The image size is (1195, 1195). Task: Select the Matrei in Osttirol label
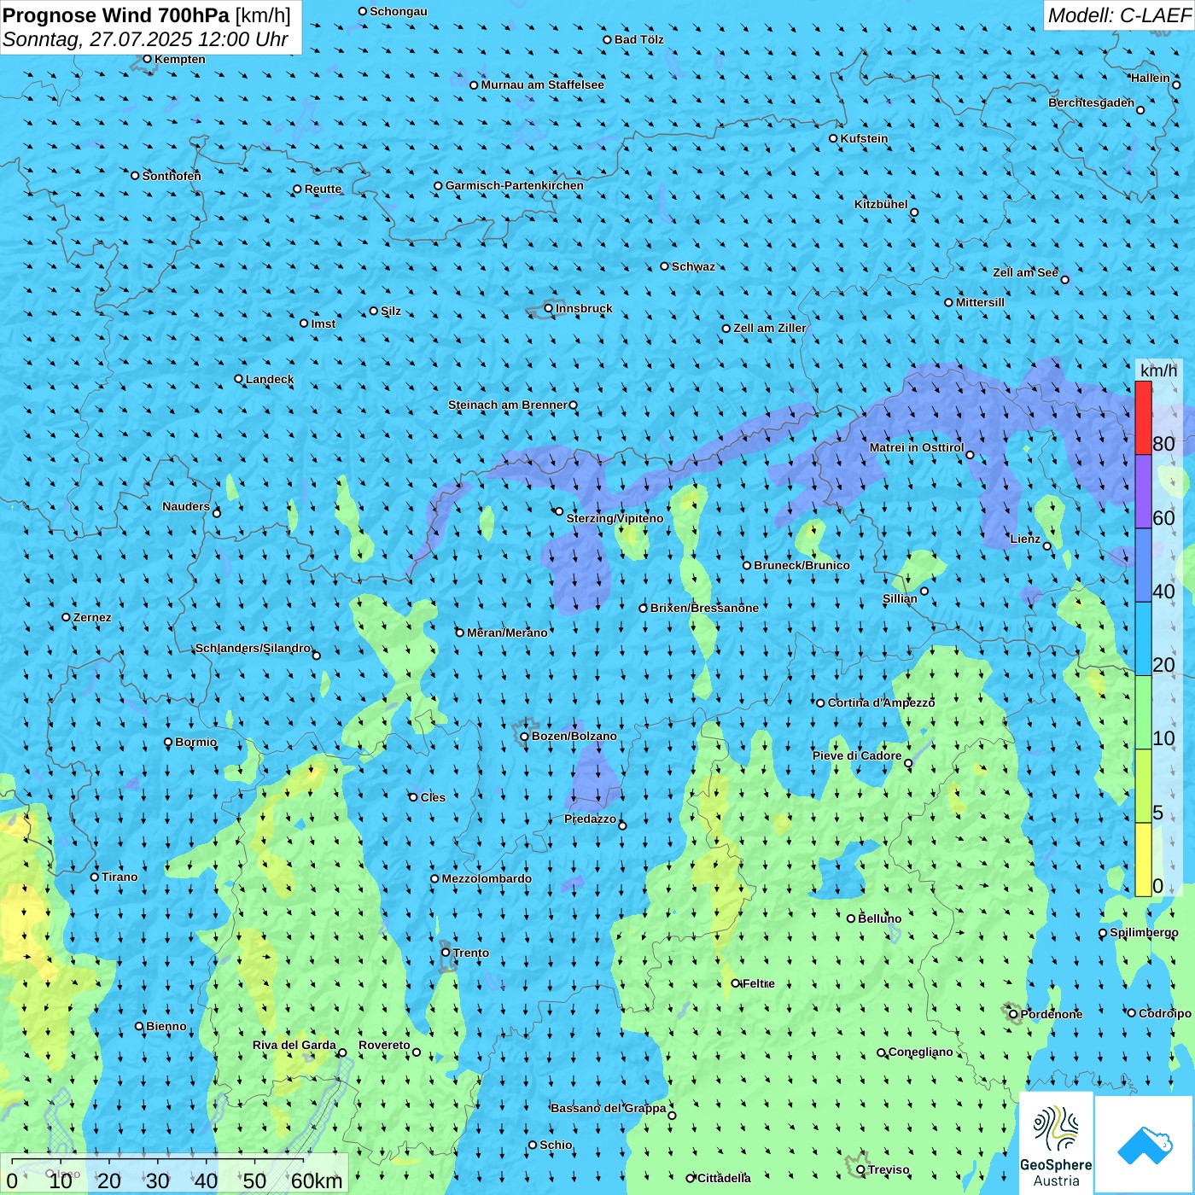coord(917,447)
